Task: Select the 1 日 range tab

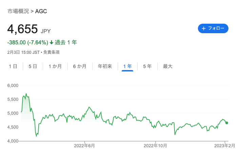Action: coord(13,66)
